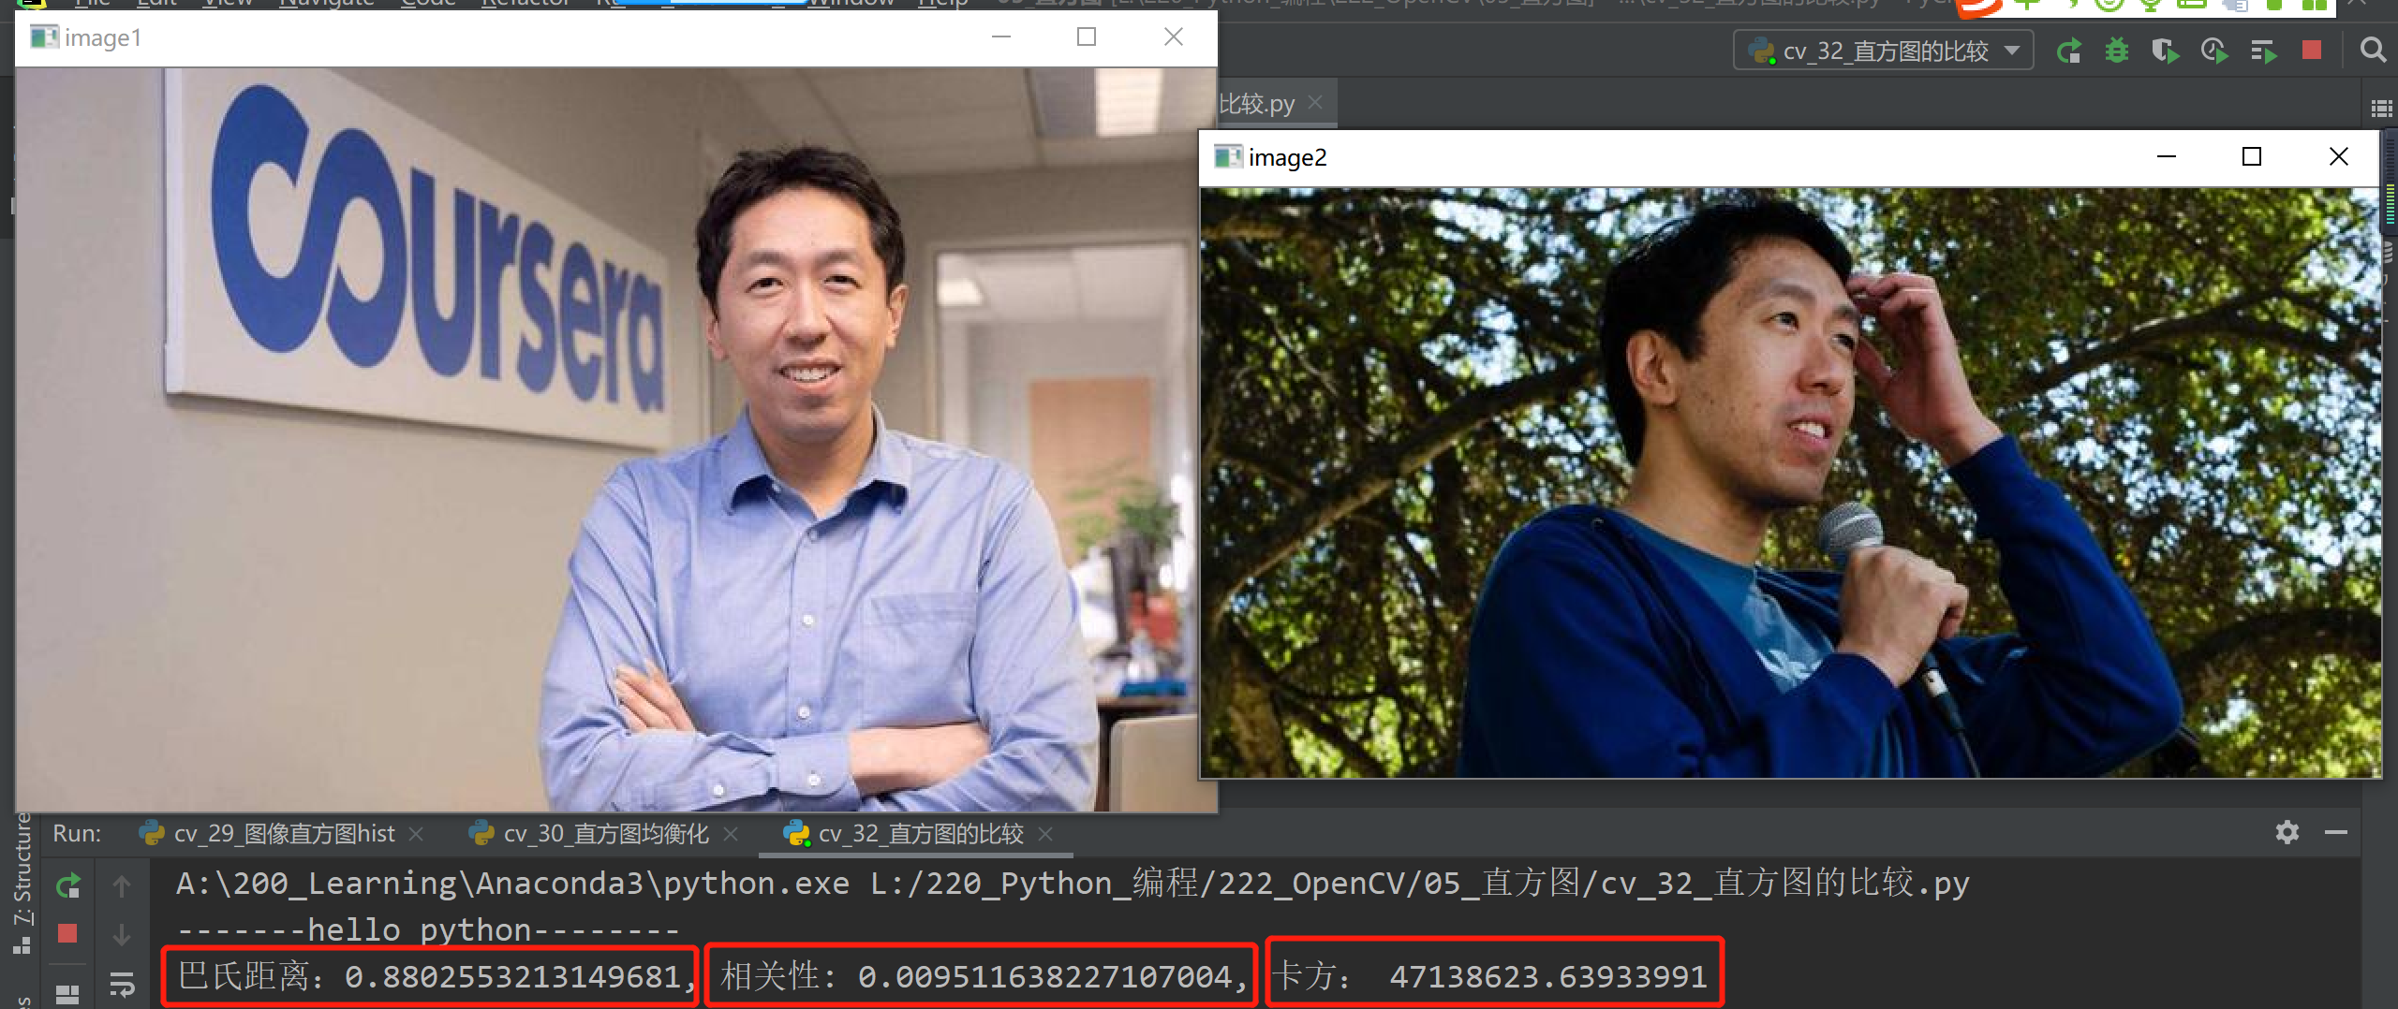The width and height of the screenshot is (2398, 1009).
Task: Click the image2 window title bar text
Action: pyautogui.click(x=1287, y=157)
